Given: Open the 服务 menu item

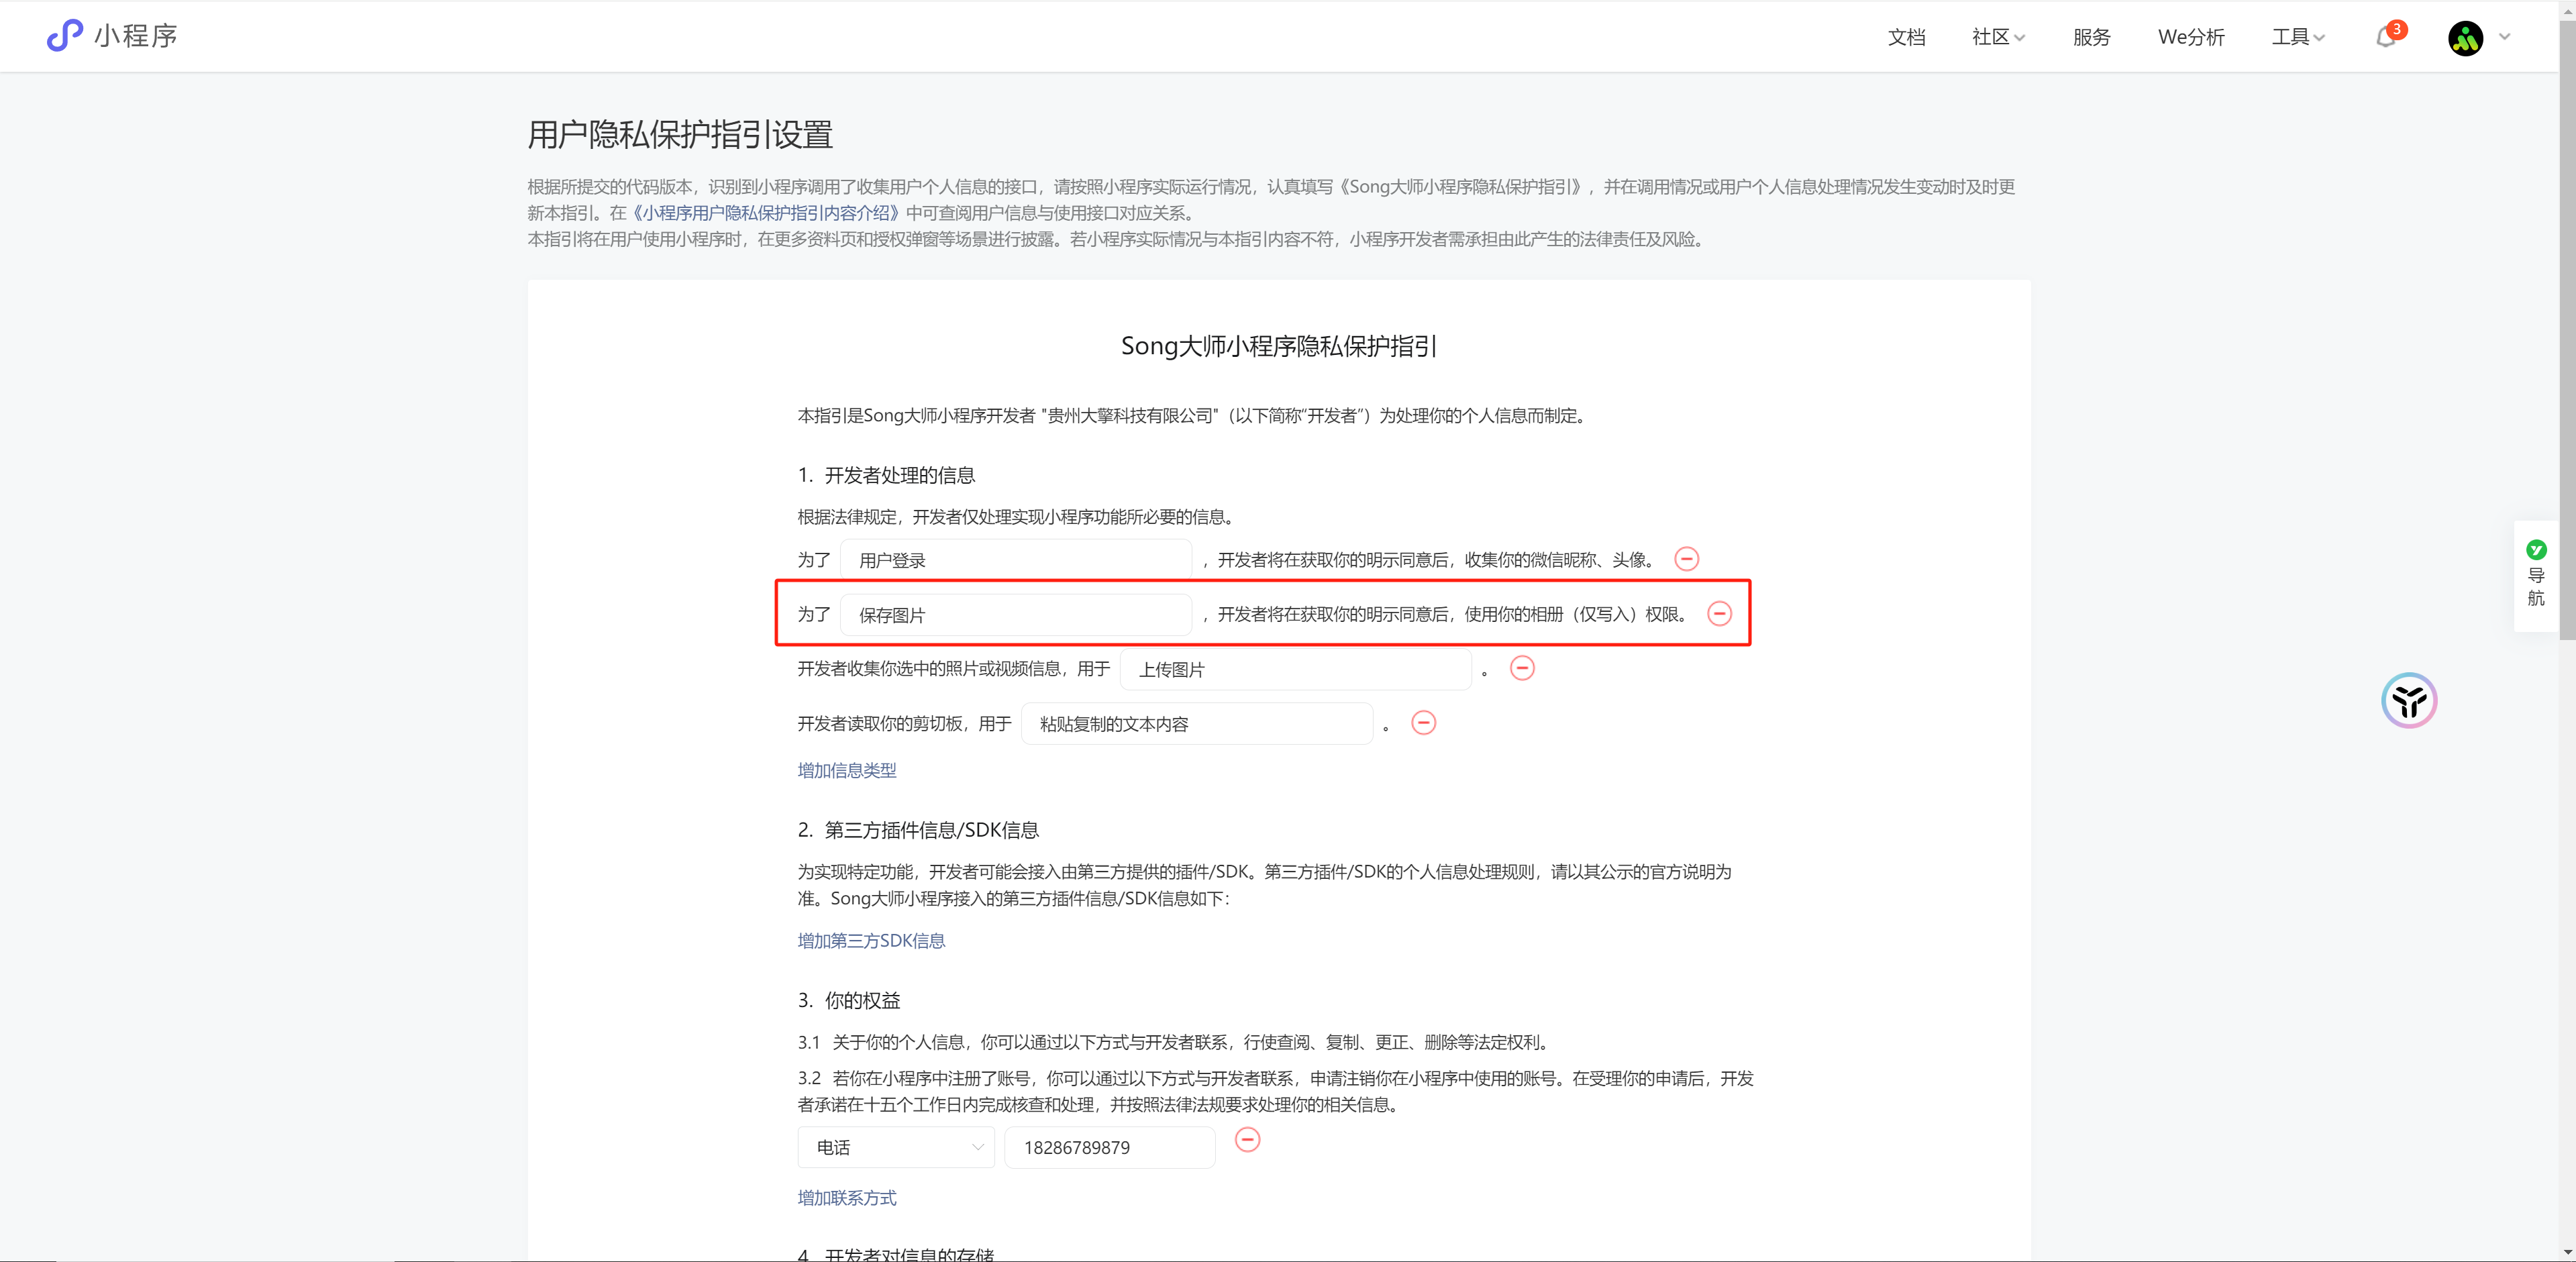Looking at the screenshot, I should click(x=2091, y=37).
